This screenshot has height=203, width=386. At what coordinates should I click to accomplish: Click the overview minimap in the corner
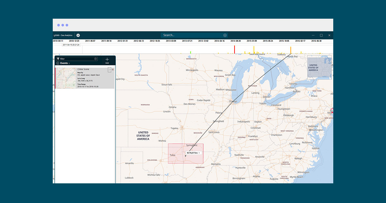tap(319, 67)
